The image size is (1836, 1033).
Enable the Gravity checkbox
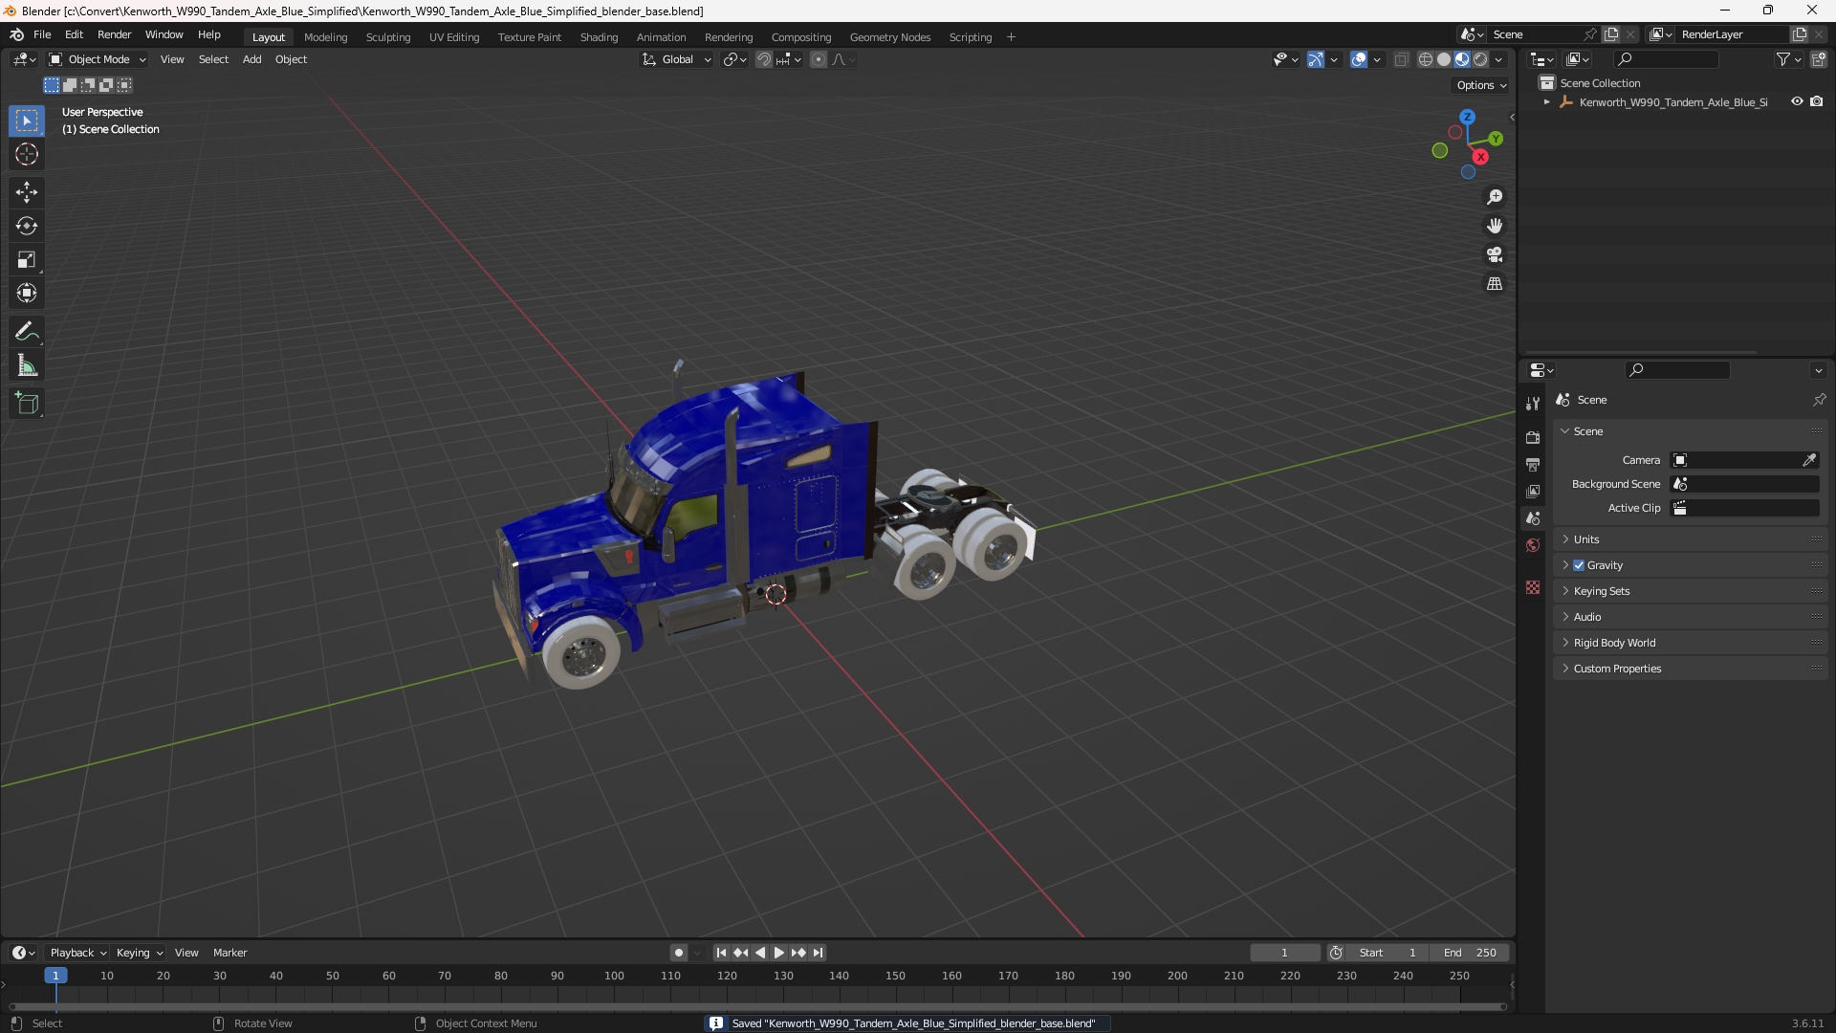(x=1579, y=565)
